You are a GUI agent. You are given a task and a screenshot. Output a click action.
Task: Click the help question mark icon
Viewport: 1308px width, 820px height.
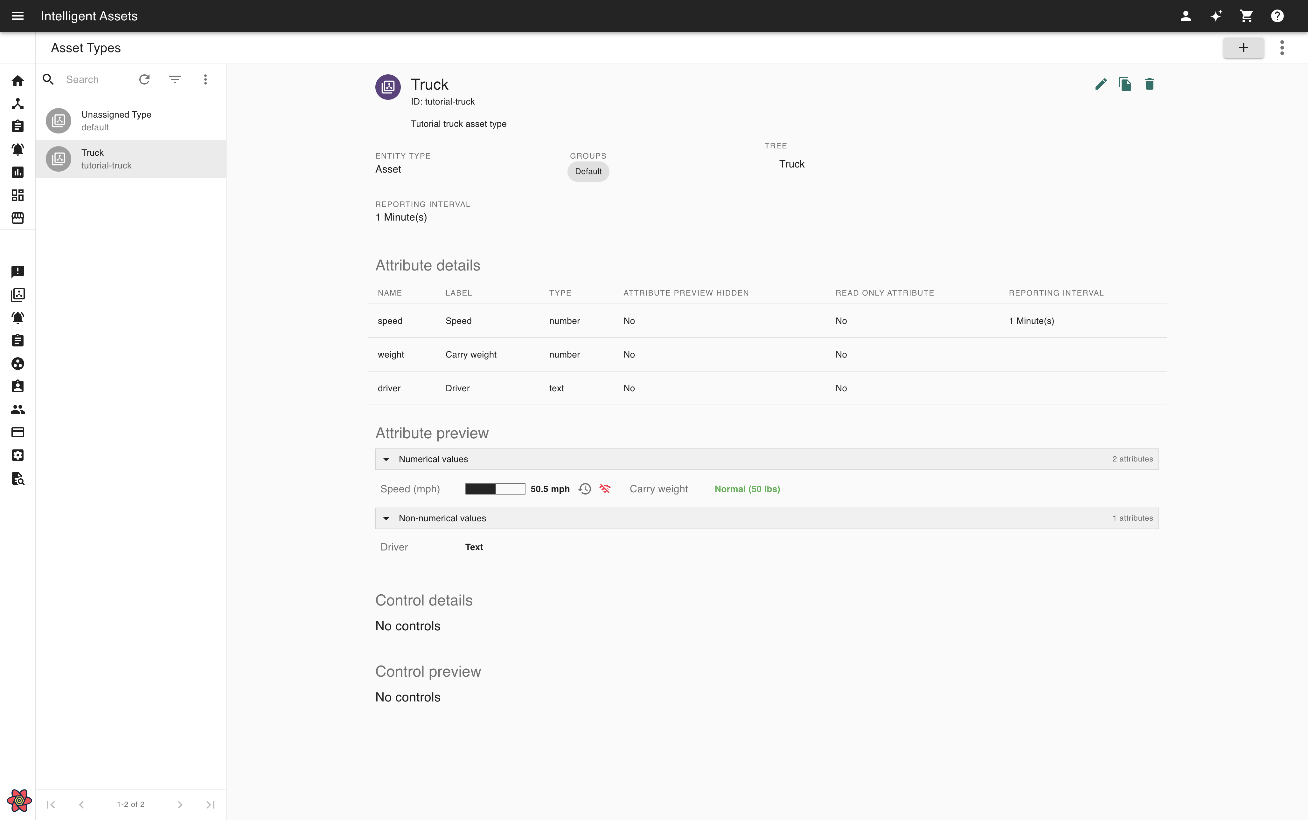[x=1277, y=16]
